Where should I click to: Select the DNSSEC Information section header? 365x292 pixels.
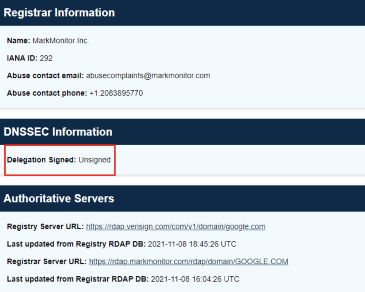tap(58, 131)
